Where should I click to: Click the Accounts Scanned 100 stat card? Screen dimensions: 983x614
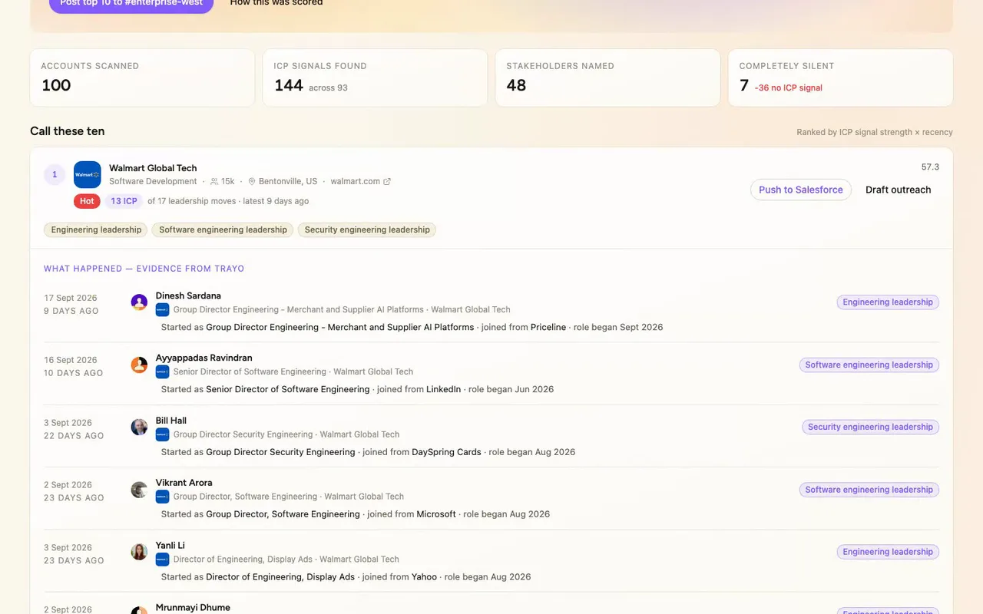(142, 78)
